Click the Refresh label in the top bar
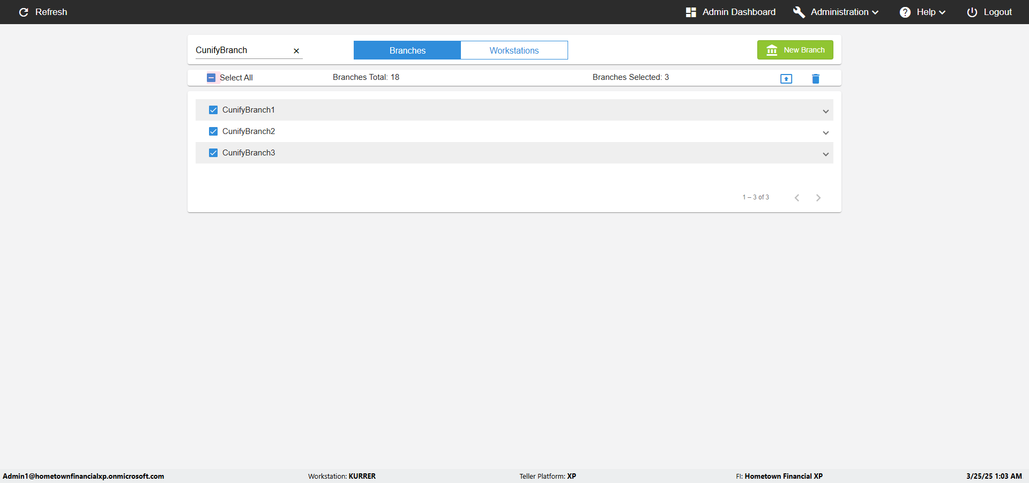This screenshot has height=483, width=1029. pos(51,12)
